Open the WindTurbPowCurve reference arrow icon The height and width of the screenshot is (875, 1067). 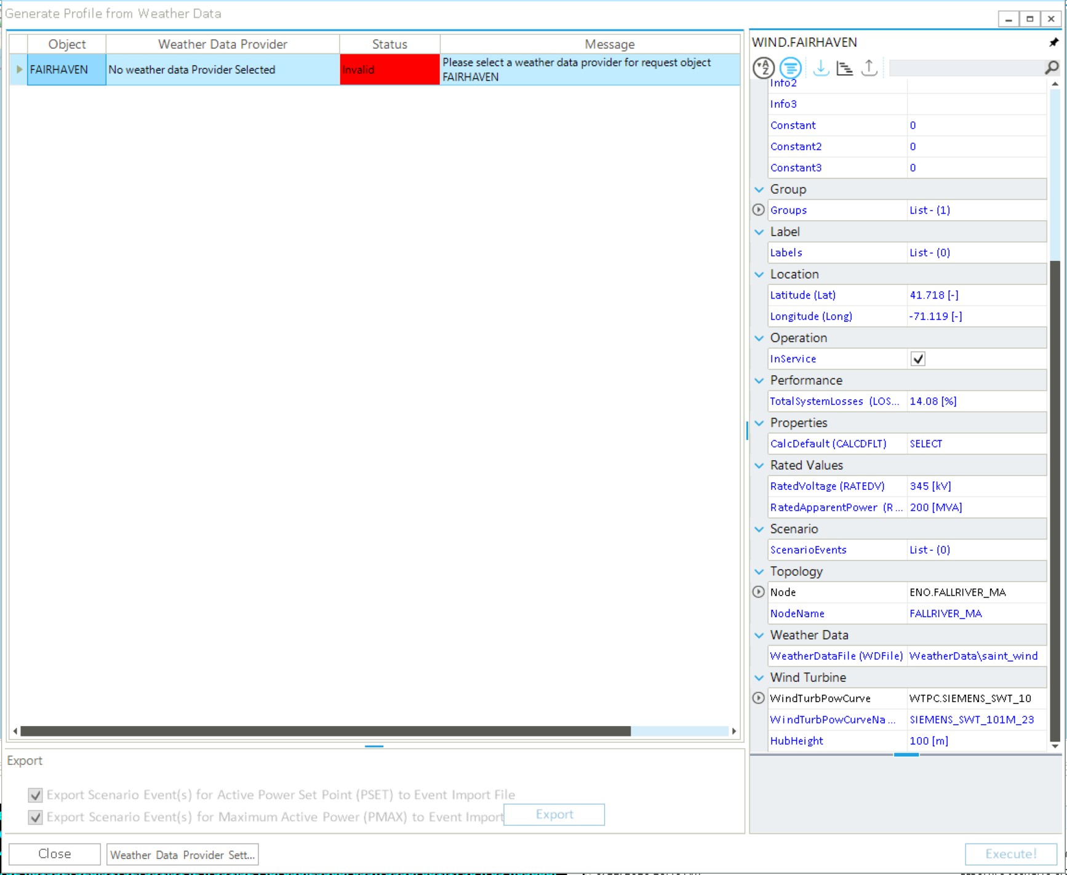click(x=759, y=698)
